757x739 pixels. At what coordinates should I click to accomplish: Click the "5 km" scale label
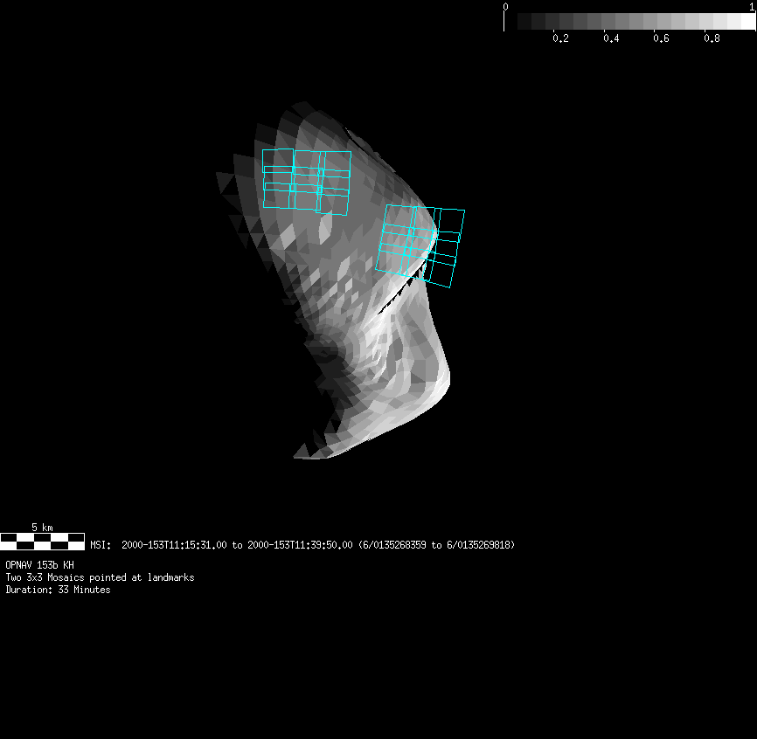click(x=42, y=528)
